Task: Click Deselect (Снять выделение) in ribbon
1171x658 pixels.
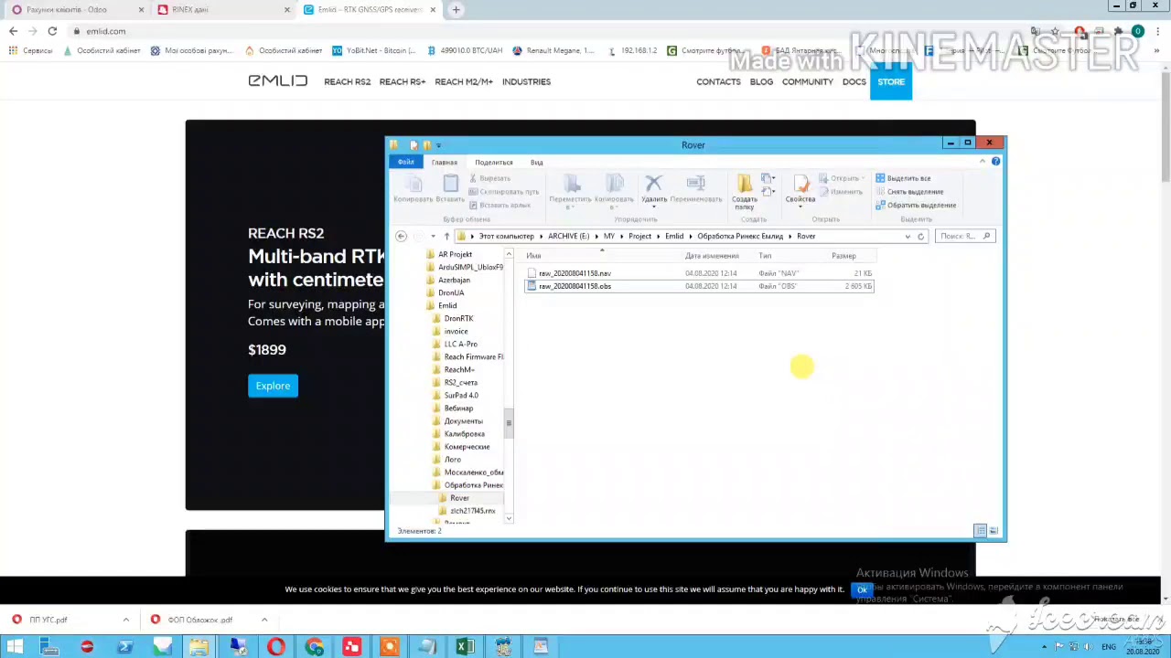Action: click(x=909, y=192)
